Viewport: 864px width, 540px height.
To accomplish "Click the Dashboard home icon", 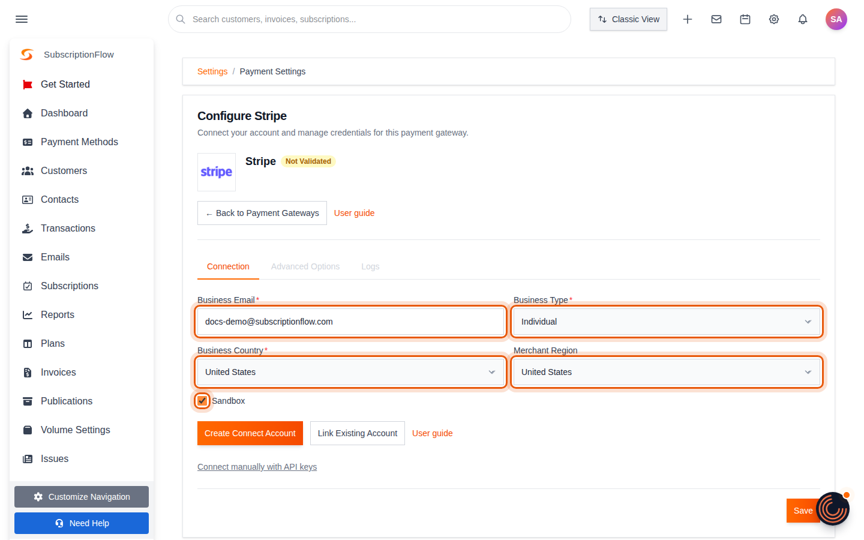I will 28,113.
